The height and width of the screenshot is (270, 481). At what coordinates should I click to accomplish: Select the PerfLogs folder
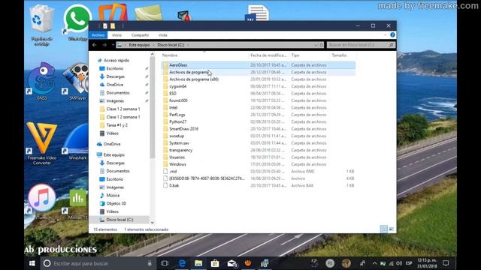[x=259, y=115]
